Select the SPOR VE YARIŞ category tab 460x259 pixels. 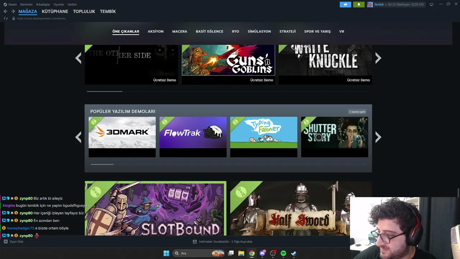click(317, 32)
